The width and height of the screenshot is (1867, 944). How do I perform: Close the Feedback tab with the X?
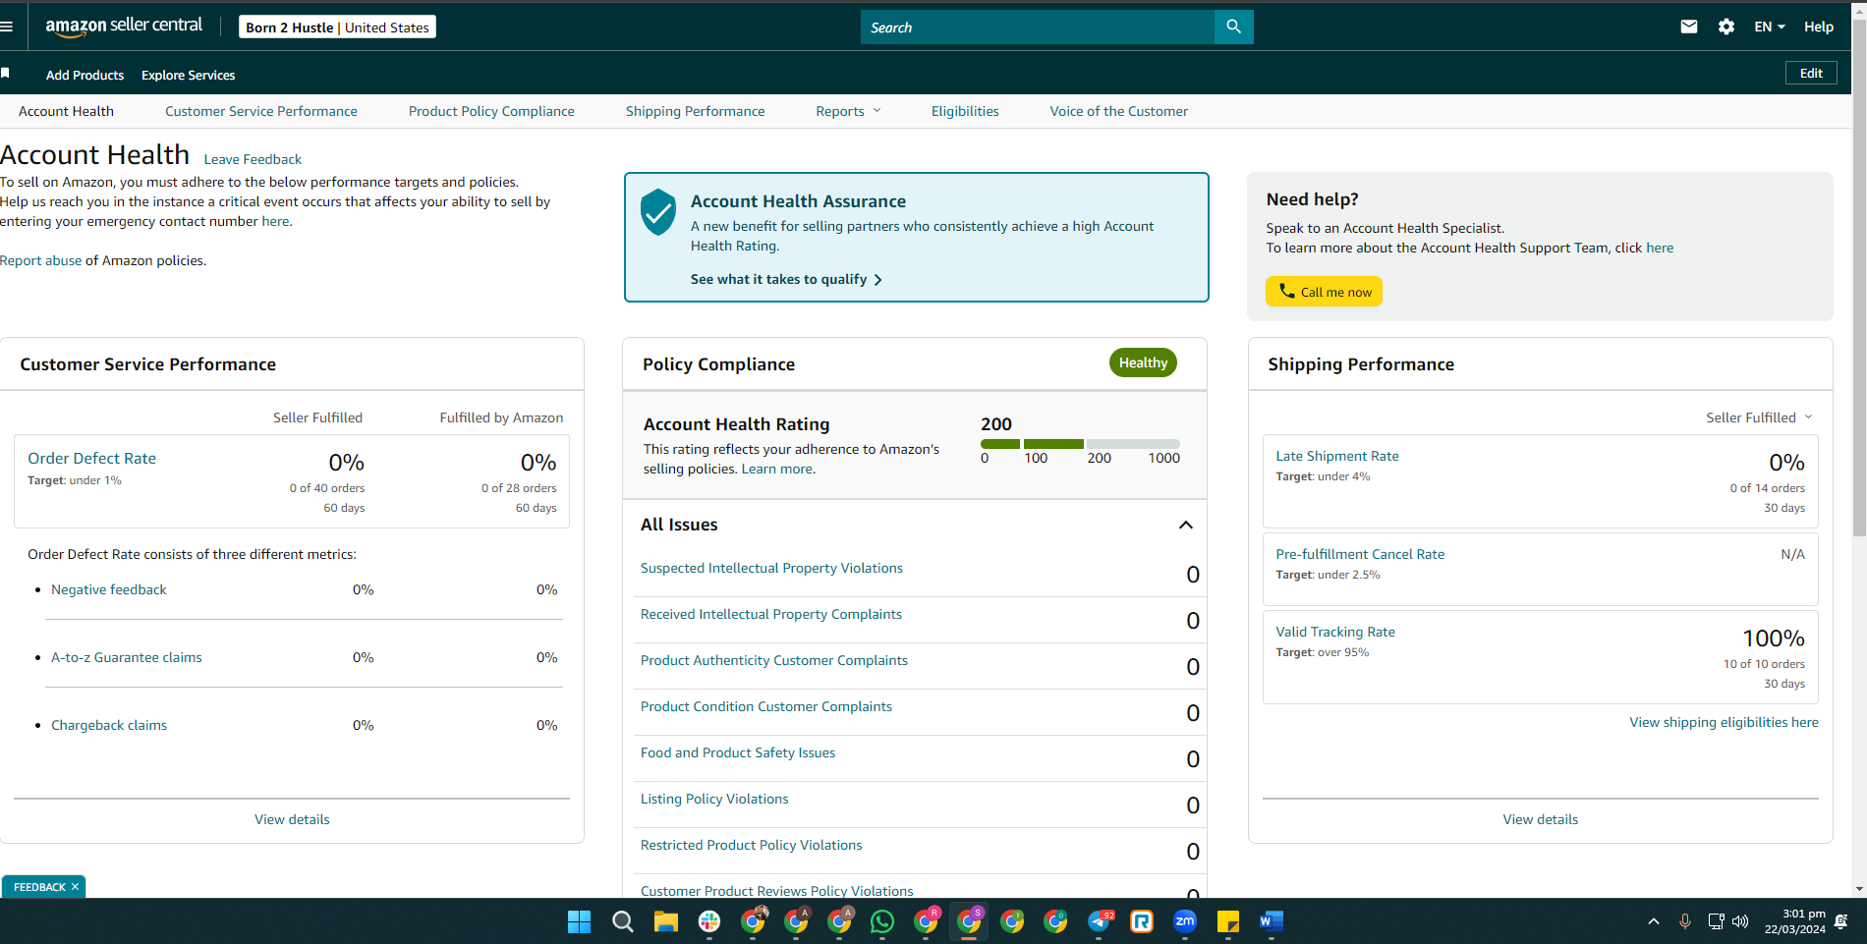[75, 887]
